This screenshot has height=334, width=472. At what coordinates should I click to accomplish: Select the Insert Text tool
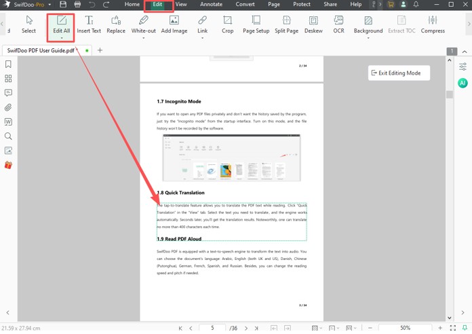[x=89, y=25]
